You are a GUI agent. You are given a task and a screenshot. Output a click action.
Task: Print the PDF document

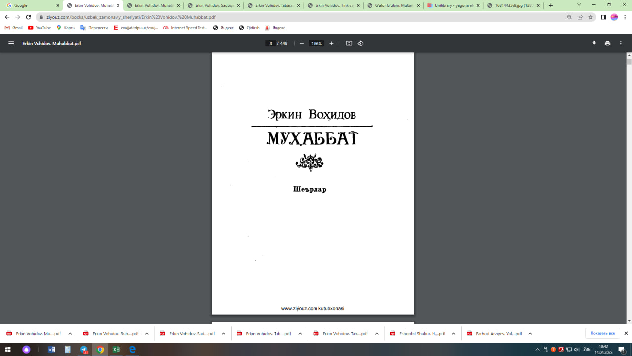click(x=607, y=43)
